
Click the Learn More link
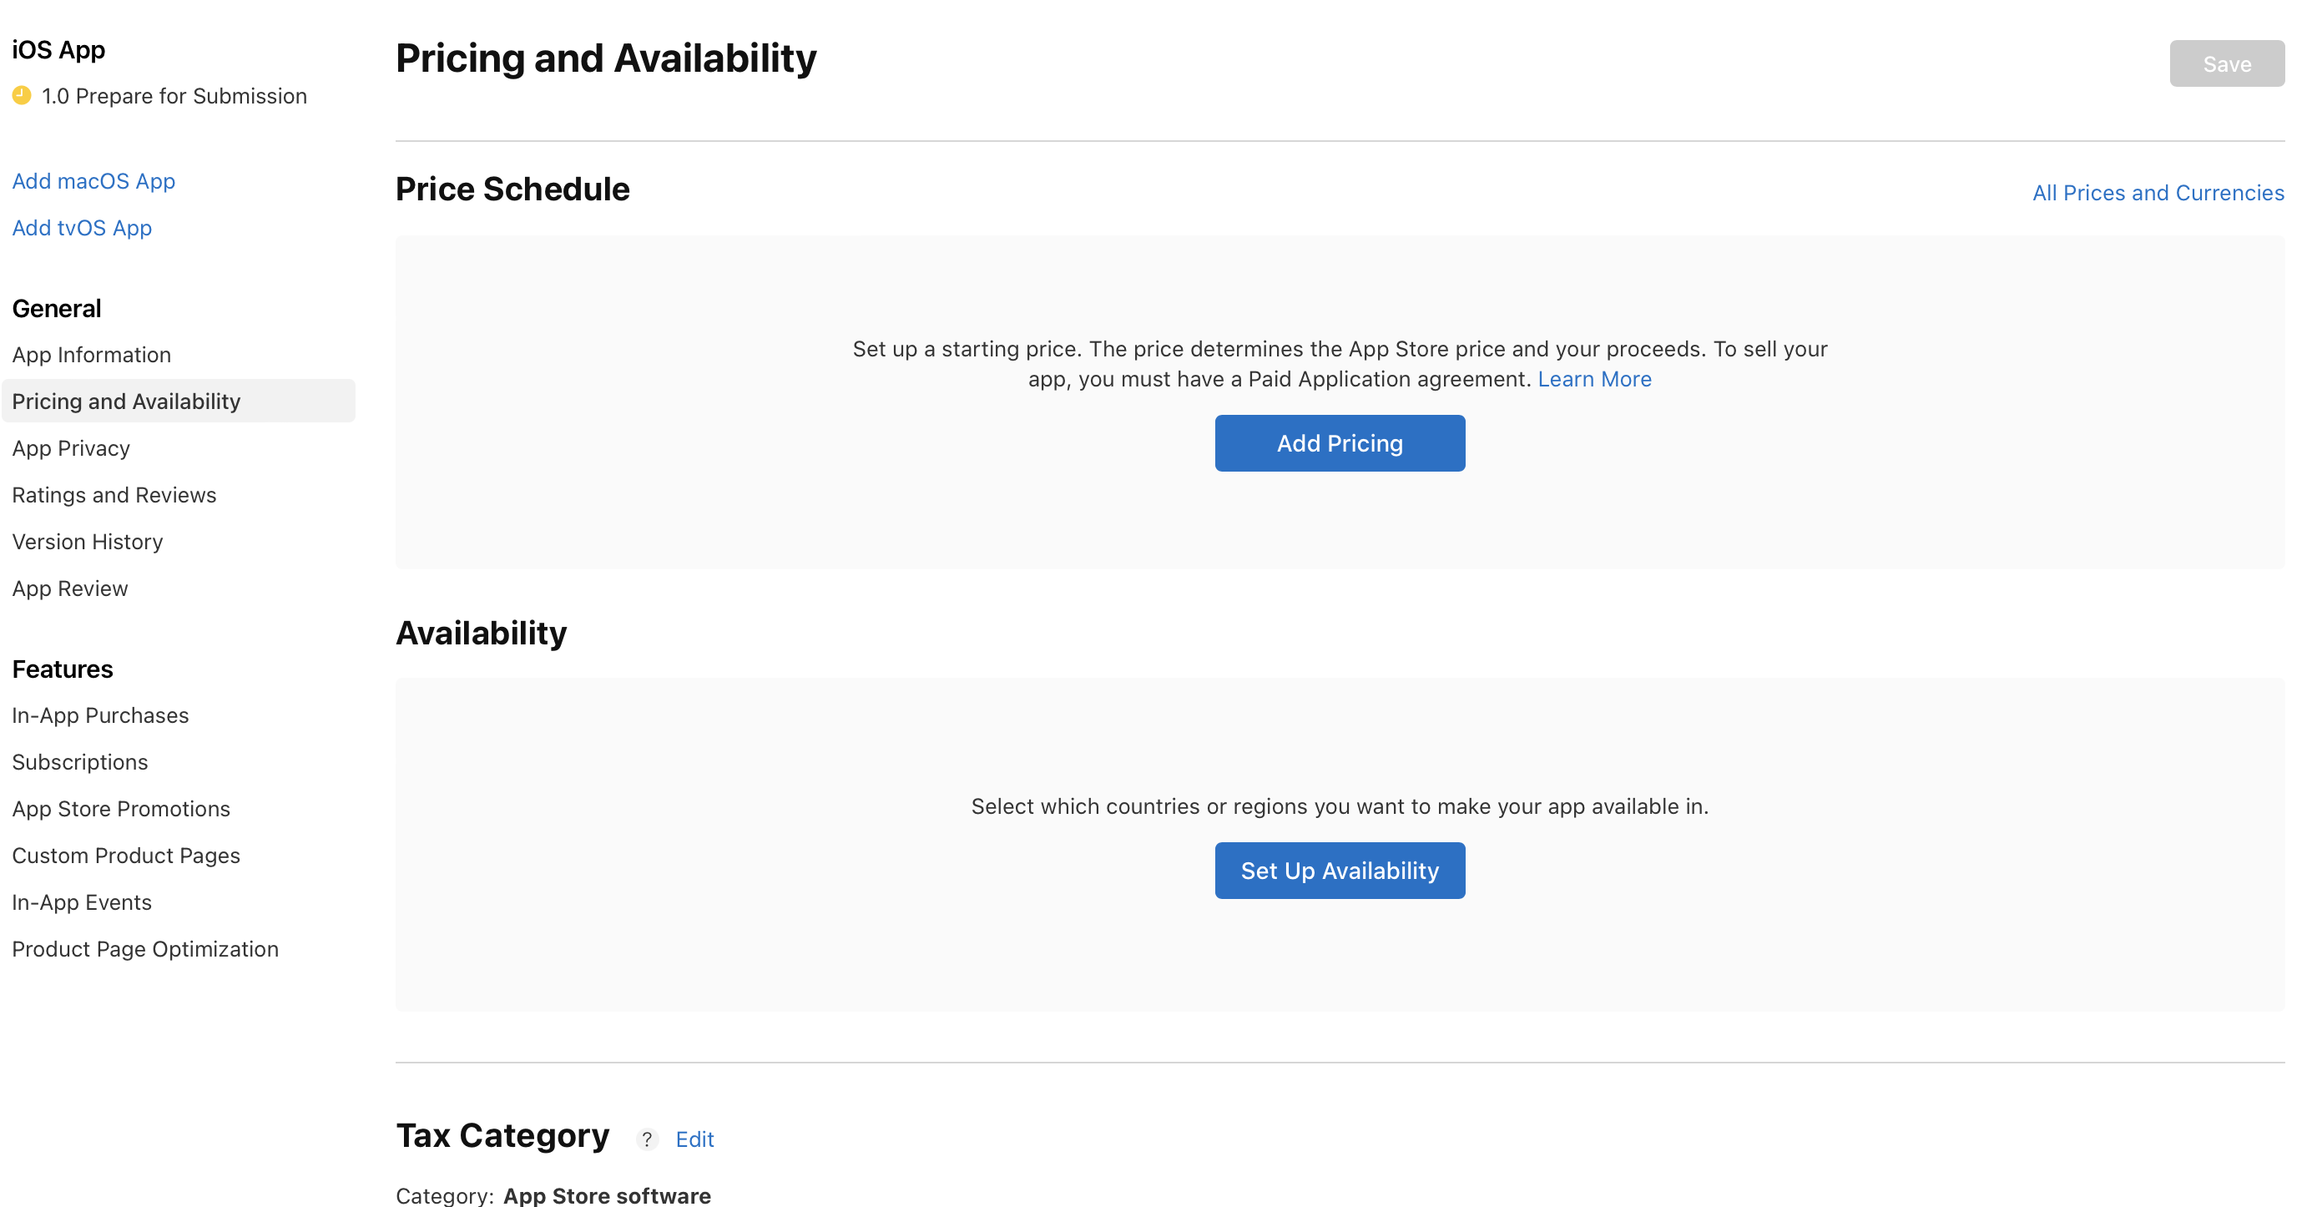coord(1594,379)
